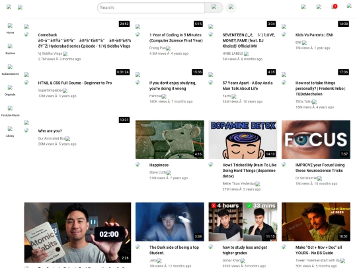Click the 13:31 duration badge on Who are you?

pyautogui.click(x=124, y=120)
